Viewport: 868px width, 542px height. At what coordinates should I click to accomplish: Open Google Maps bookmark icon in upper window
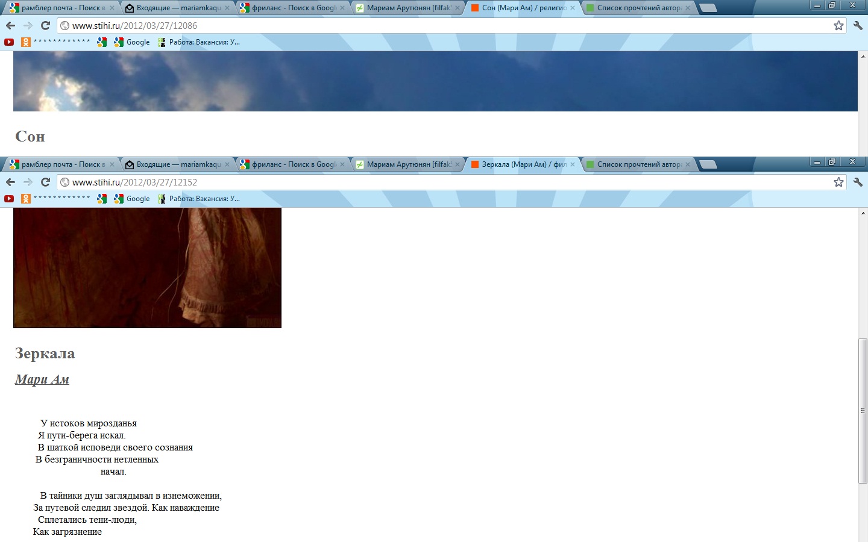point(102,42)
